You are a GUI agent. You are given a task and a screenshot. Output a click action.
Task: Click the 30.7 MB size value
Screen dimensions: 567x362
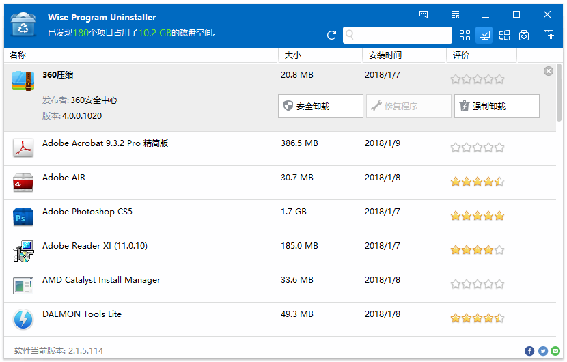pyautogui.click(x=297, y=177)
